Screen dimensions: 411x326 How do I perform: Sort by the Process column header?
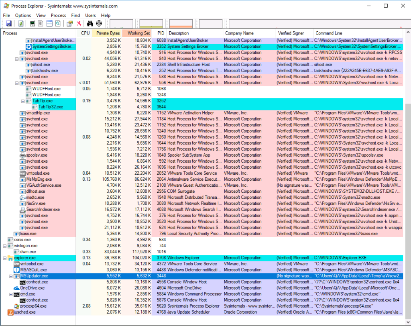[x=38, y=33]
